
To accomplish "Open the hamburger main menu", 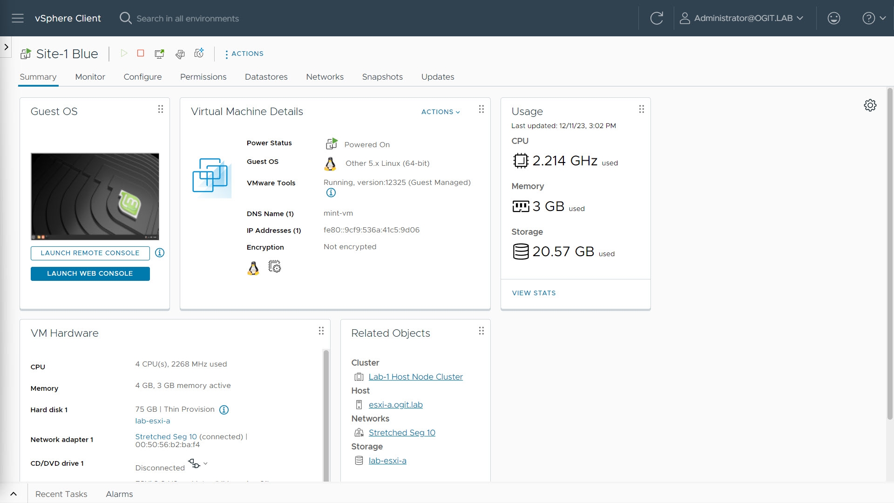I will click(x=18, y=18).
